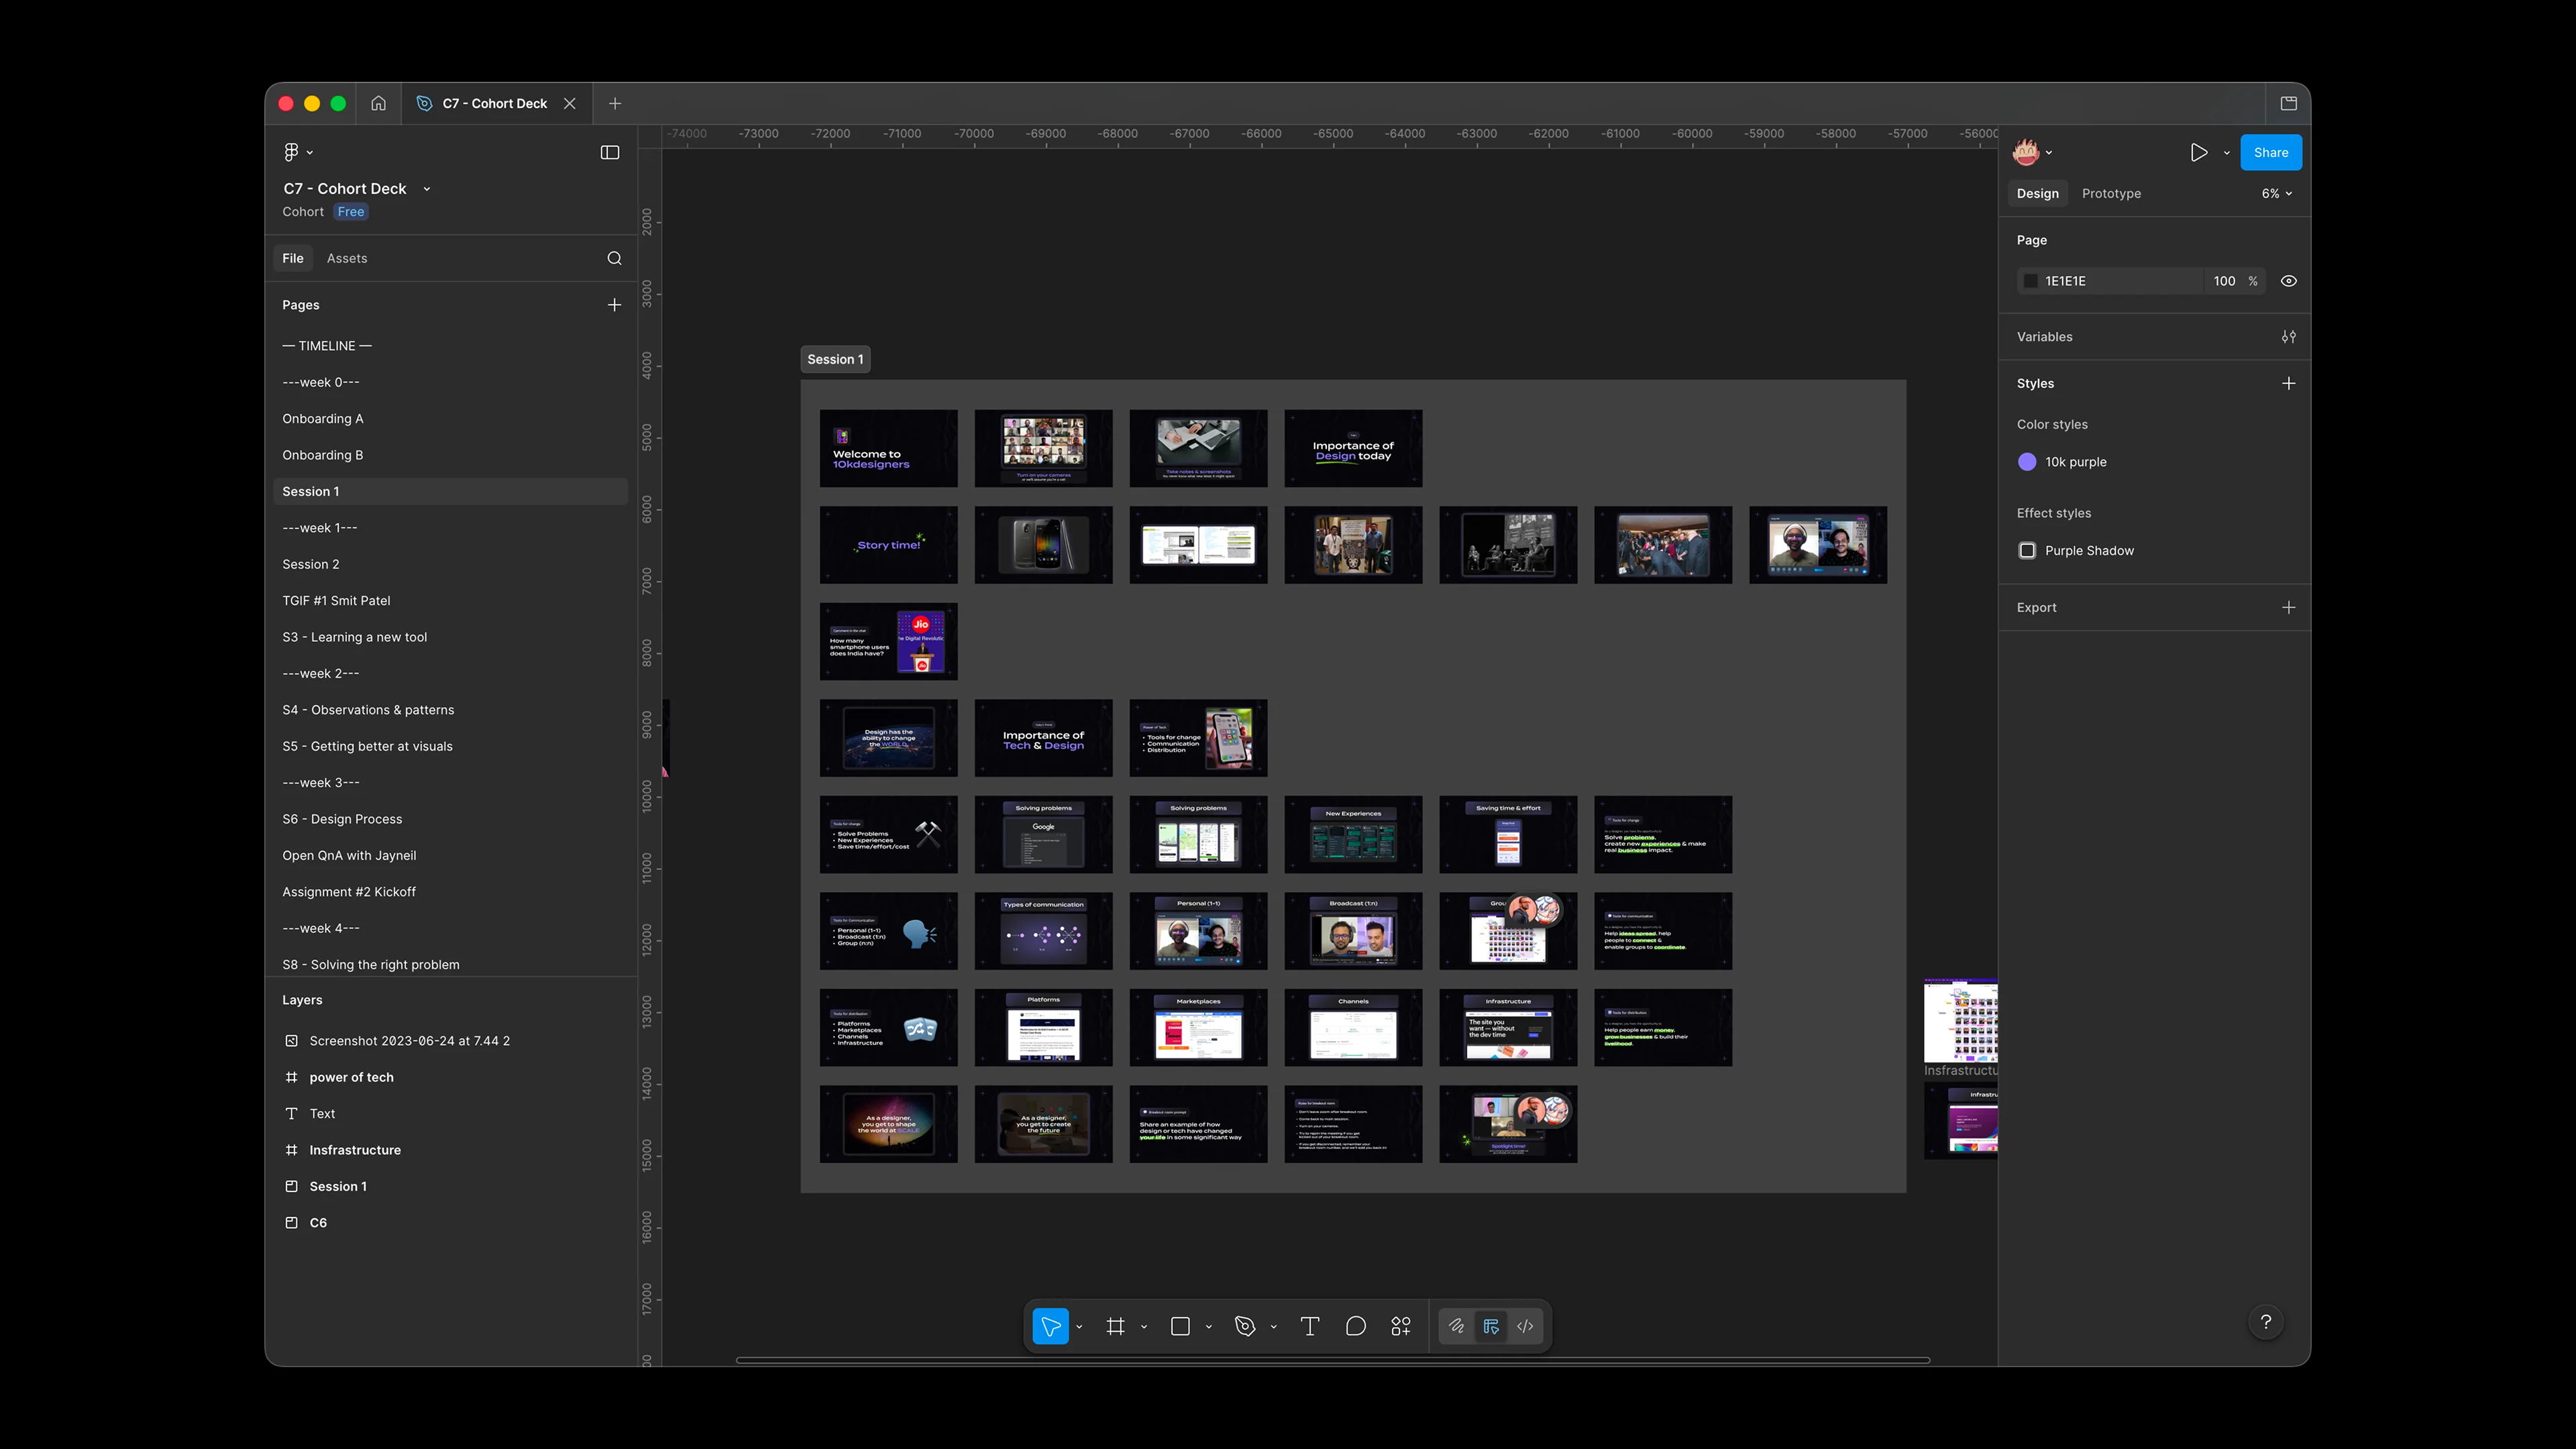The height and width of the screenshot is (1449, 2576).
Task: Select the Comment tool
Action: click(x=1355, y=1326)
